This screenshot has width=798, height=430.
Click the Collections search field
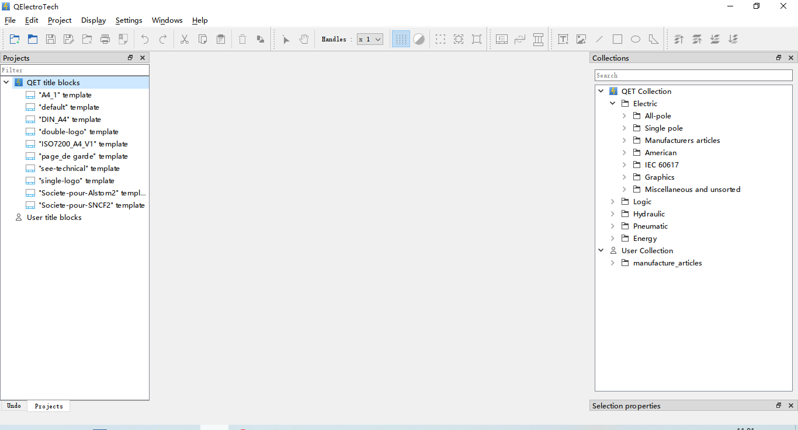(693, 75)
